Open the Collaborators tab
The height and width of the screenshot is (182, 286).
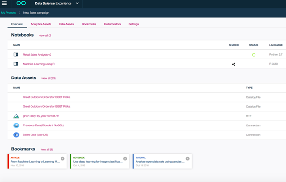(x=112, y=24)
